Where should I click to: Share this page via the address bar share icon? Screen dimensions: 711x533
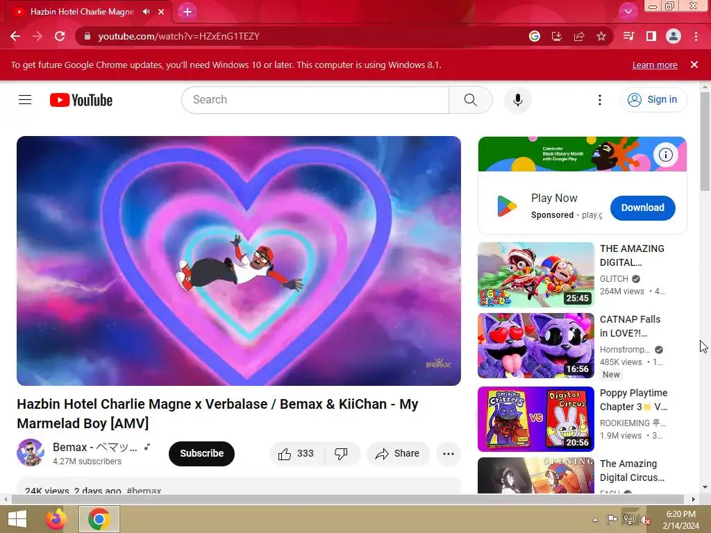578,36
